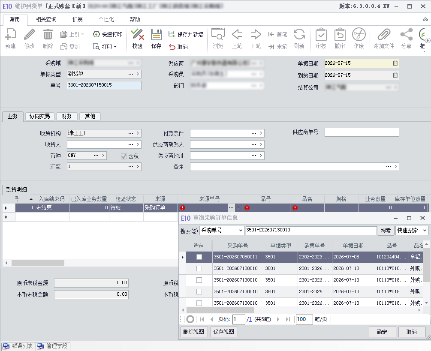Image resolution: width=431 pixels, height=351 pixels.
Task: Click the 审核 (Approve) clipboard icon
Action: coord(321,35)
